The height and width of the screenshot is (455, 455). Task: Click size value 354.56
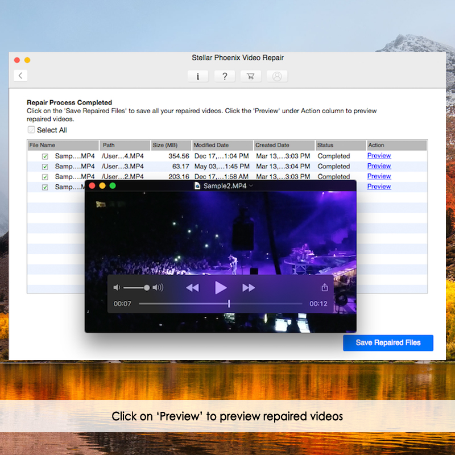[x=179, y=156]
